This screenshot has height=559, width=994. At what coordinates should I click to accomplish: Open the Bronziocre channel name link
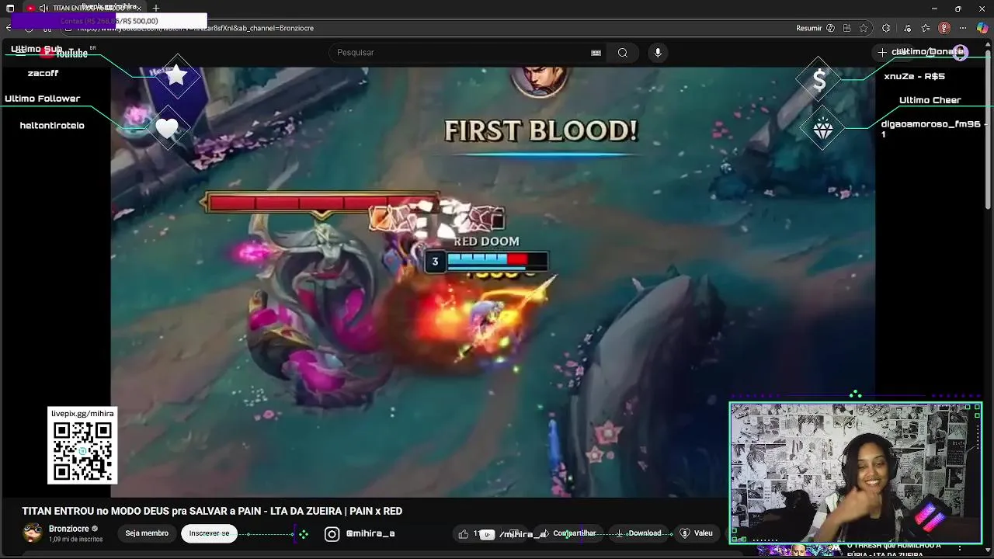69,529
